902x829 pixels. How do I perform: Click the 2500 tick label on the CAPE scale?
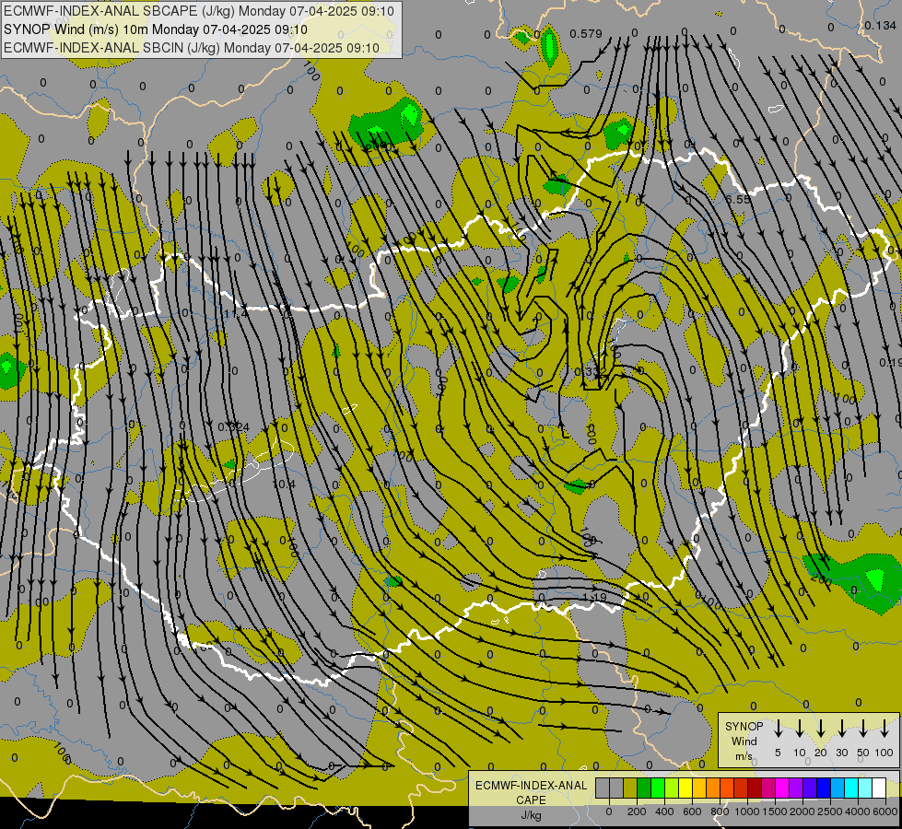click(x=830, y=811)
